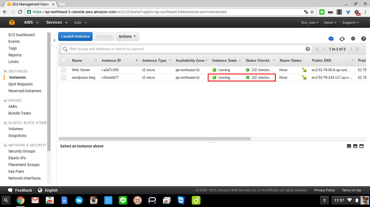This screenshot has height=207, width=370.
Task: Open Gmail from the shelf
Action: point(35,200)
